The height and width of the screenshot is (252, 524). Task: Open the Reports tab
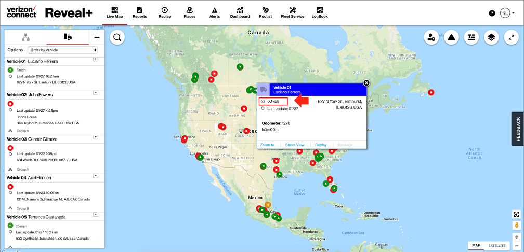(139, 12)
